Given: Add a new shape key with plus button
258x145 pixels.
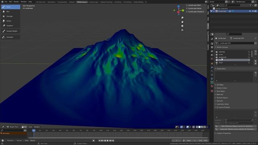Looking at the screenshot, I should (x=256, y=72).
